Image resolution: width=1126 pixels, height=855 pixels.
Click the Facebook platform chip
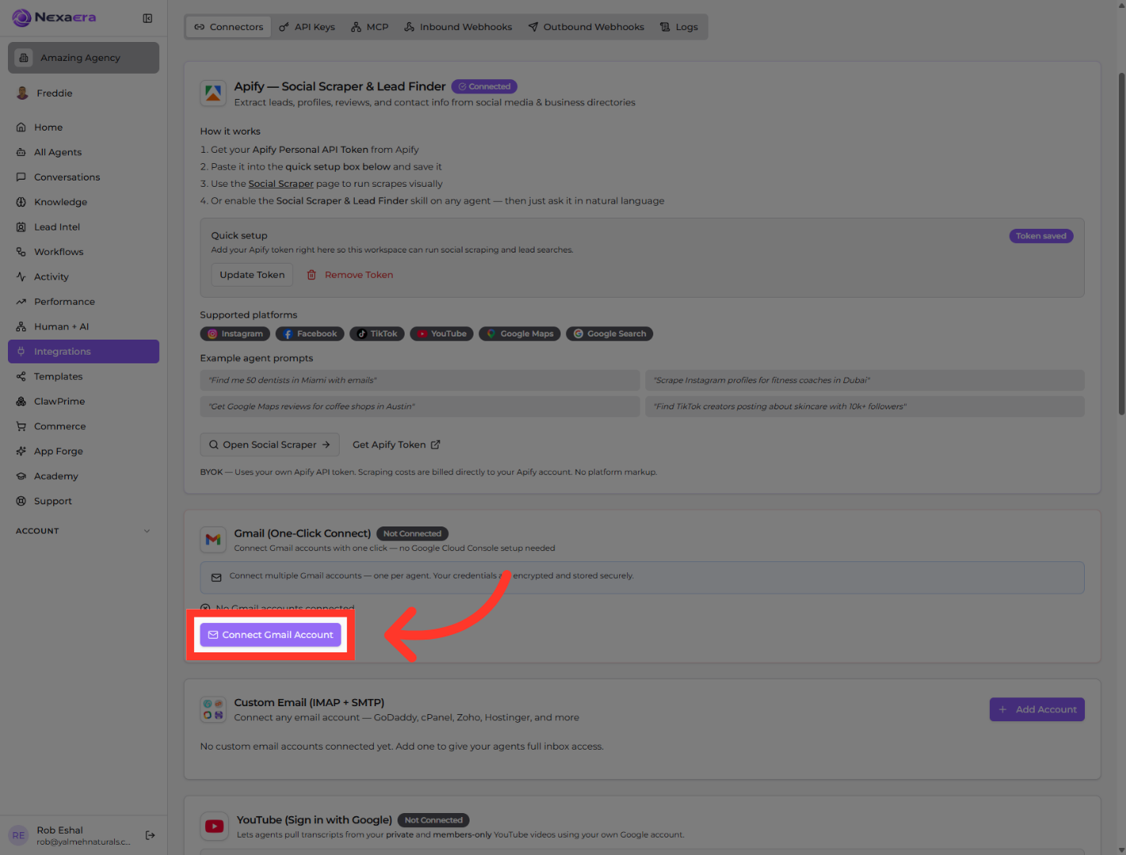coord(310,334)
